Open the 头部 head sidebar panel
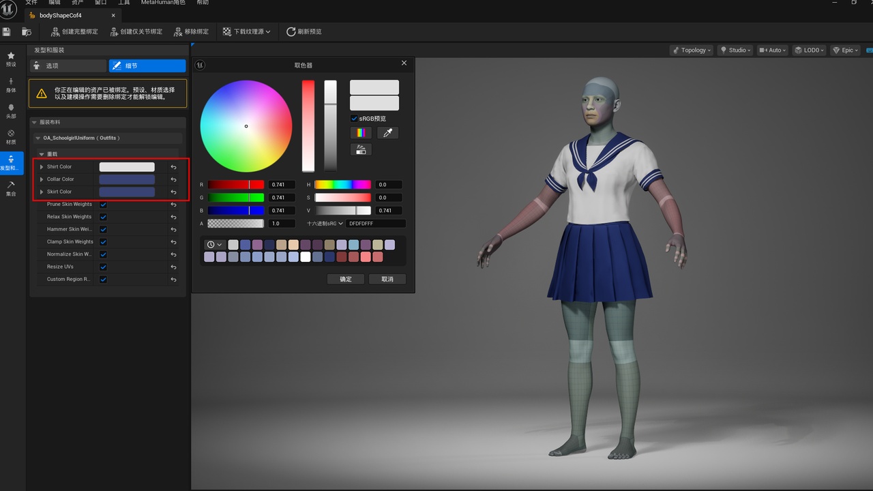Image resolution: width=873 pixels, height=491 pixels. [11, 110]
